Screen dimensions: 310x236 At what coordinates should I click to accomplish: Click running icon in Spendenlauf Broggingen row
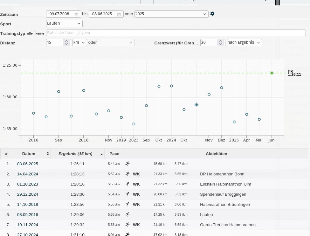click(127, 194)
